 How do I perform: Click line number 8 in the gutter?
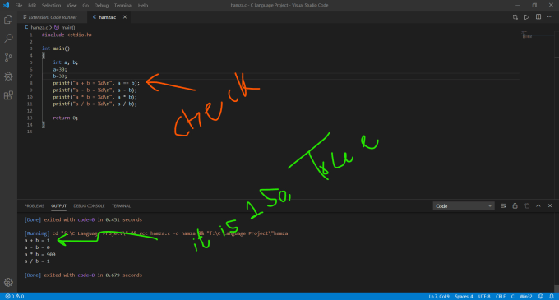(x=31, y=83)
